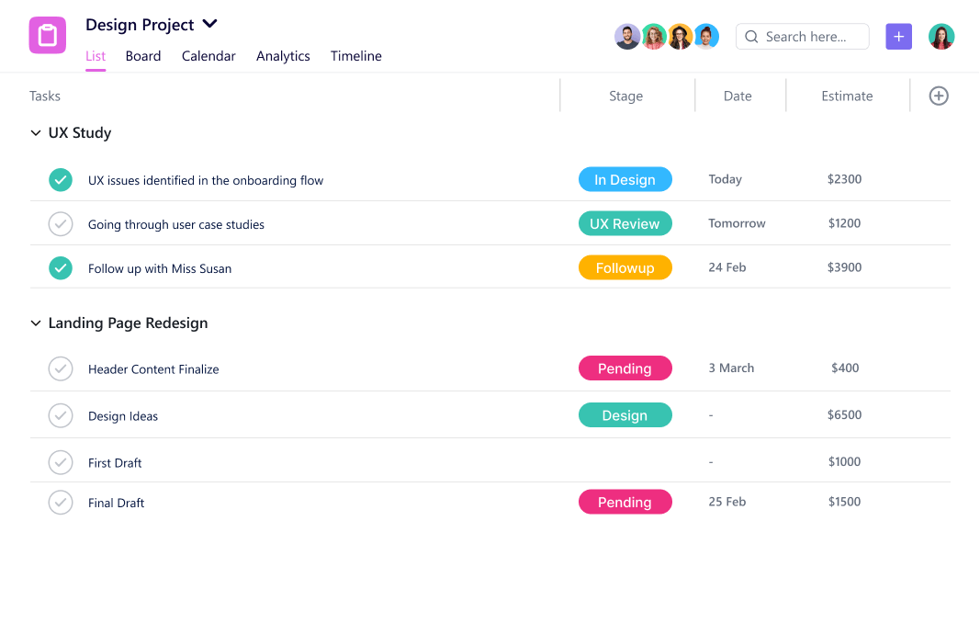Click the second team member avatar
This screenshot has height=623, width=980.
click(654, 36)
